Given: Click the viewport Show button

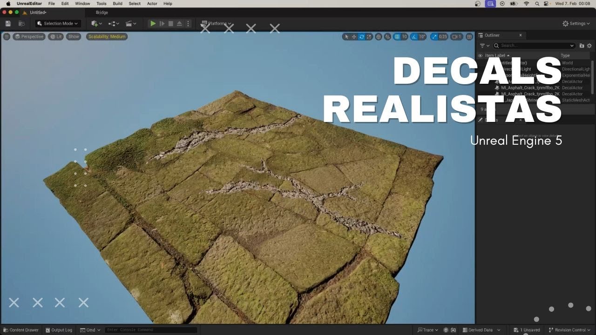Looking at the screenshot, I should [x=74, y=36].
